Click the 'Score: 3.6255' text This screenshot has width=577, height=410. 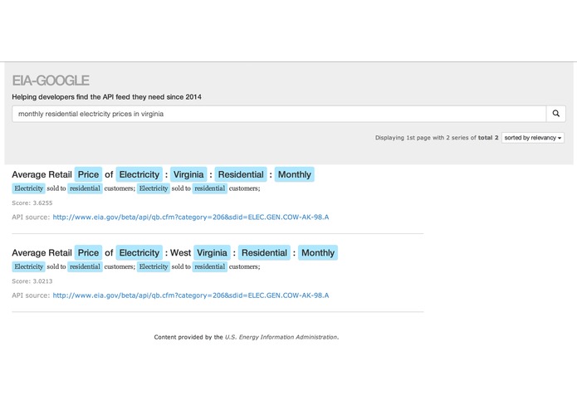pos(32,203)
